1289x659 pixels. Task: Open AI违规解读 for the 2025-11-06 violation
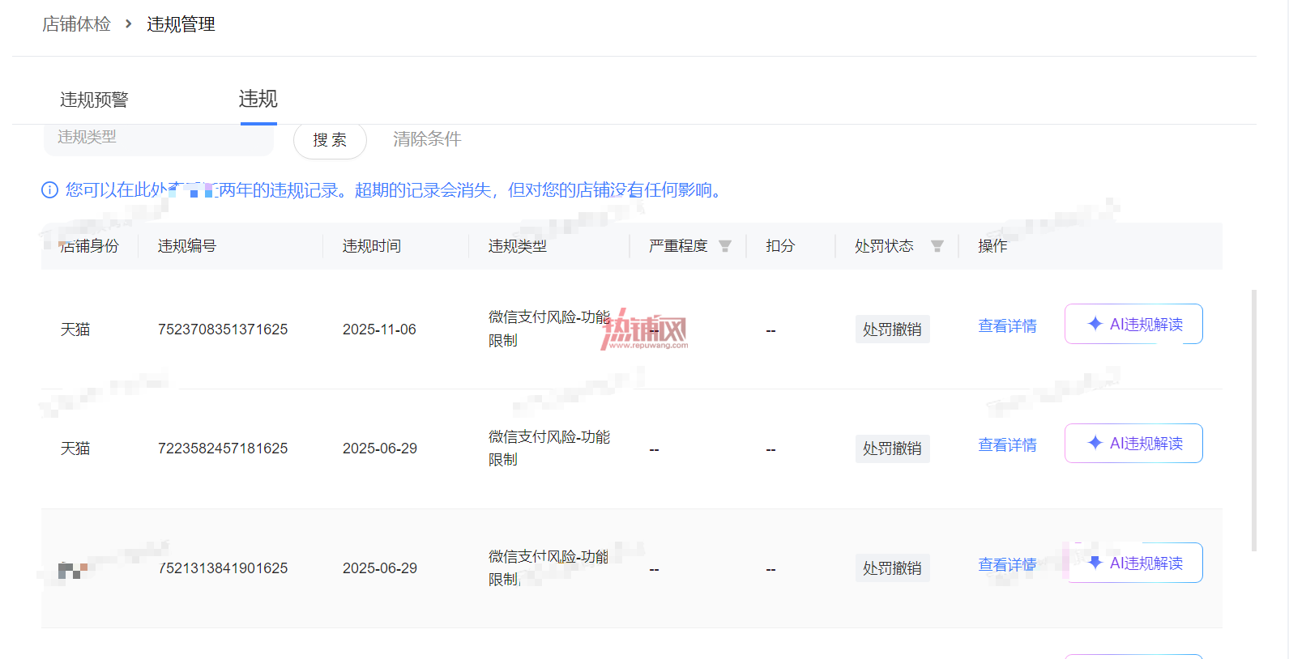pos(1133,324)
